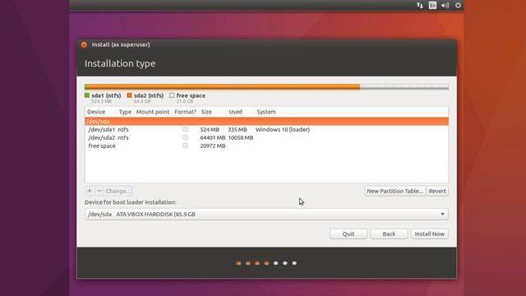
Task: Click Install Now button
Action: click(429, 234)
